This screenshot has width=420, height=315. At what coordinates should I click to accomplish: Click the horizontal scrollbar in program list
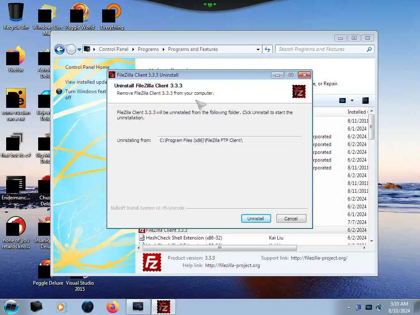coord(220,248)
